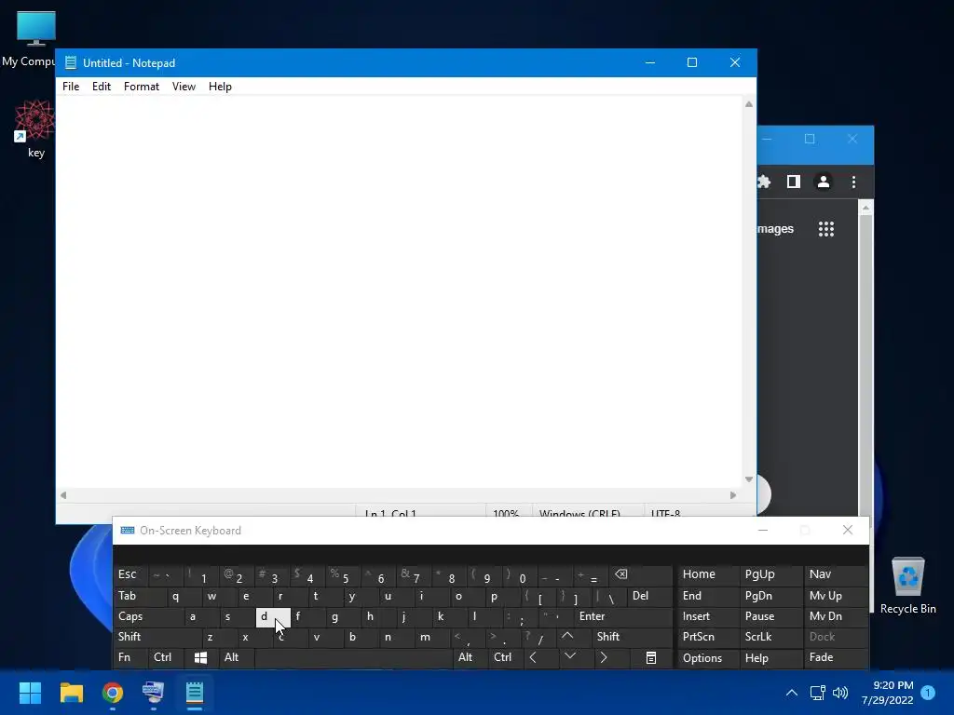Open the notification badge in taskbar

928,693
